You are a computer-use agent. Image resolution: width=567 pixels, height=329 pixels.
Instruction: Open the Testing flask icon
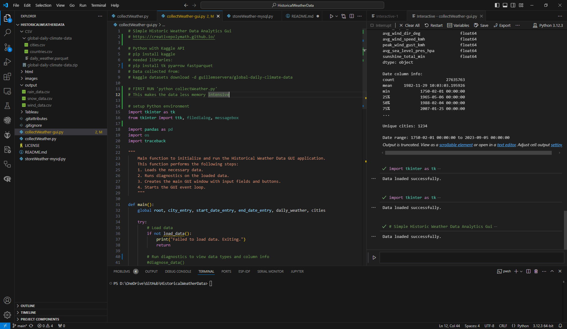tap(7, 106)
